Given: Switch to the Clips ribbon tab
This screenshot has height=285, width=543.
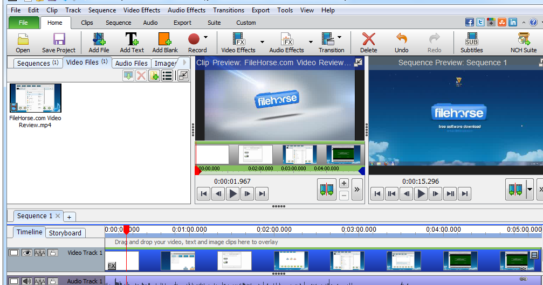Looking at the screenshot, I should click(87, 23).
